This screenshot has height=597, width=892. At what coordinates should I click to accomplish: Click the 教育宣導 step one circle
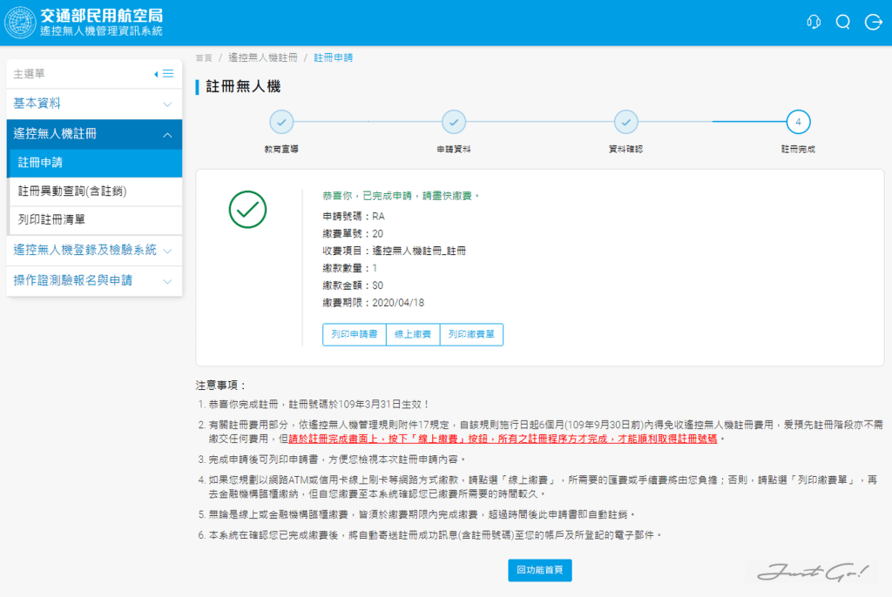[281, 122]
